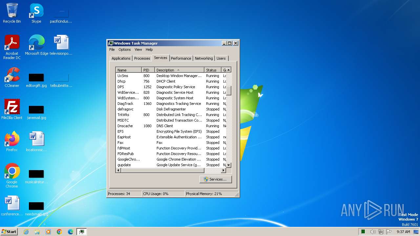Sort services by Status column header
This screenshot has height=236, width=420.
point(213,70)
